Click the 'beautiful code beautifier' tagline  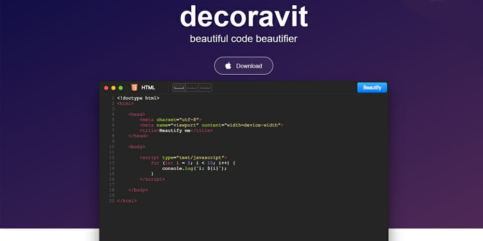click(243, 39)
